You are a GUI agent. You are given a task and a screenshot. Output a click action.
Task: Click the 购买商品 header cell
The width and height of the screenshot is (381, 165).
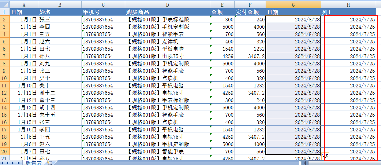tap(167, 12)
